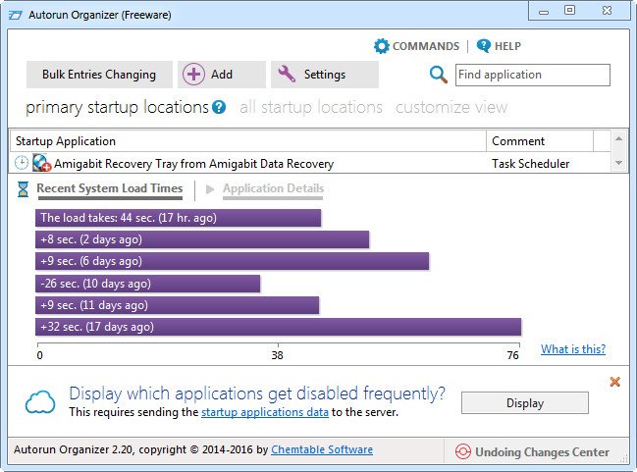This screenshot has width=637, height=472.
Task: Open the Application Details tab
Action: [x=272, y=188]
